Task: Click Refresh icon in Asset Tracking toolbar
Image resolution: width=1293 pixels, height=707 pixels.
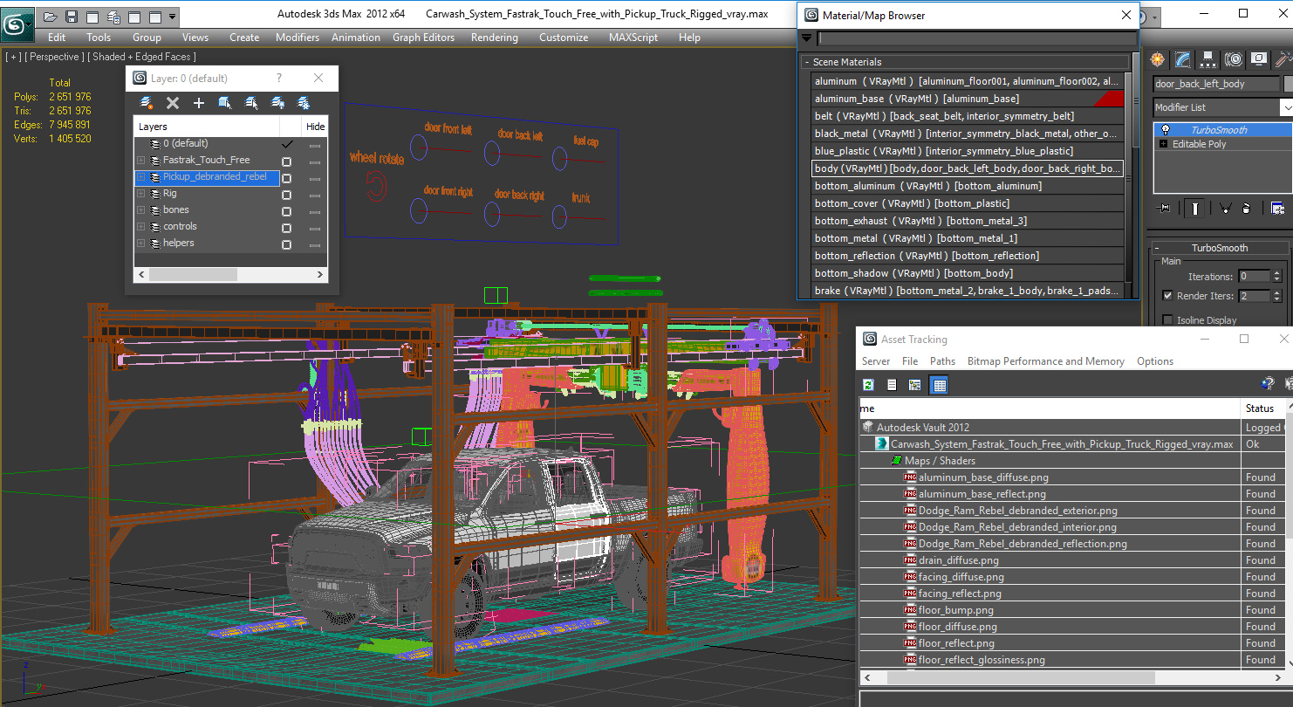Action: click(868, 385)
